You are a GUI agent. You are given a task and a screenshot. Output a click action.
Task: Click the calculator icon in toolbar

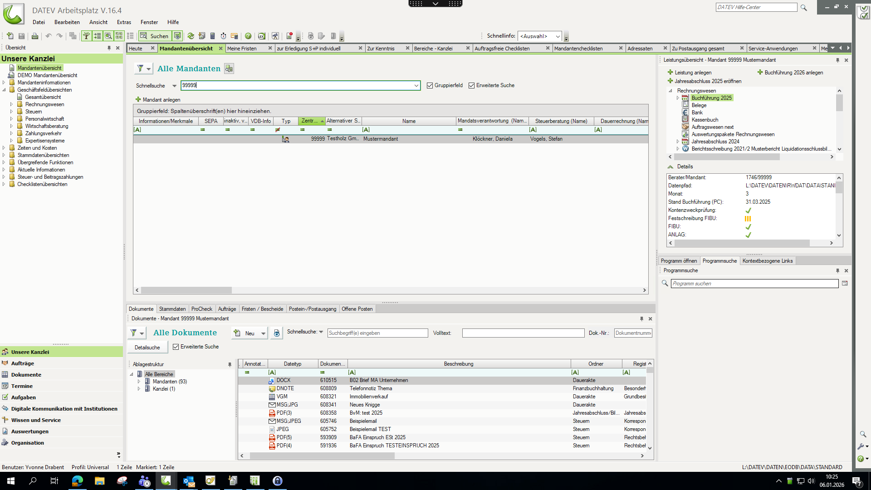[212, 36]
